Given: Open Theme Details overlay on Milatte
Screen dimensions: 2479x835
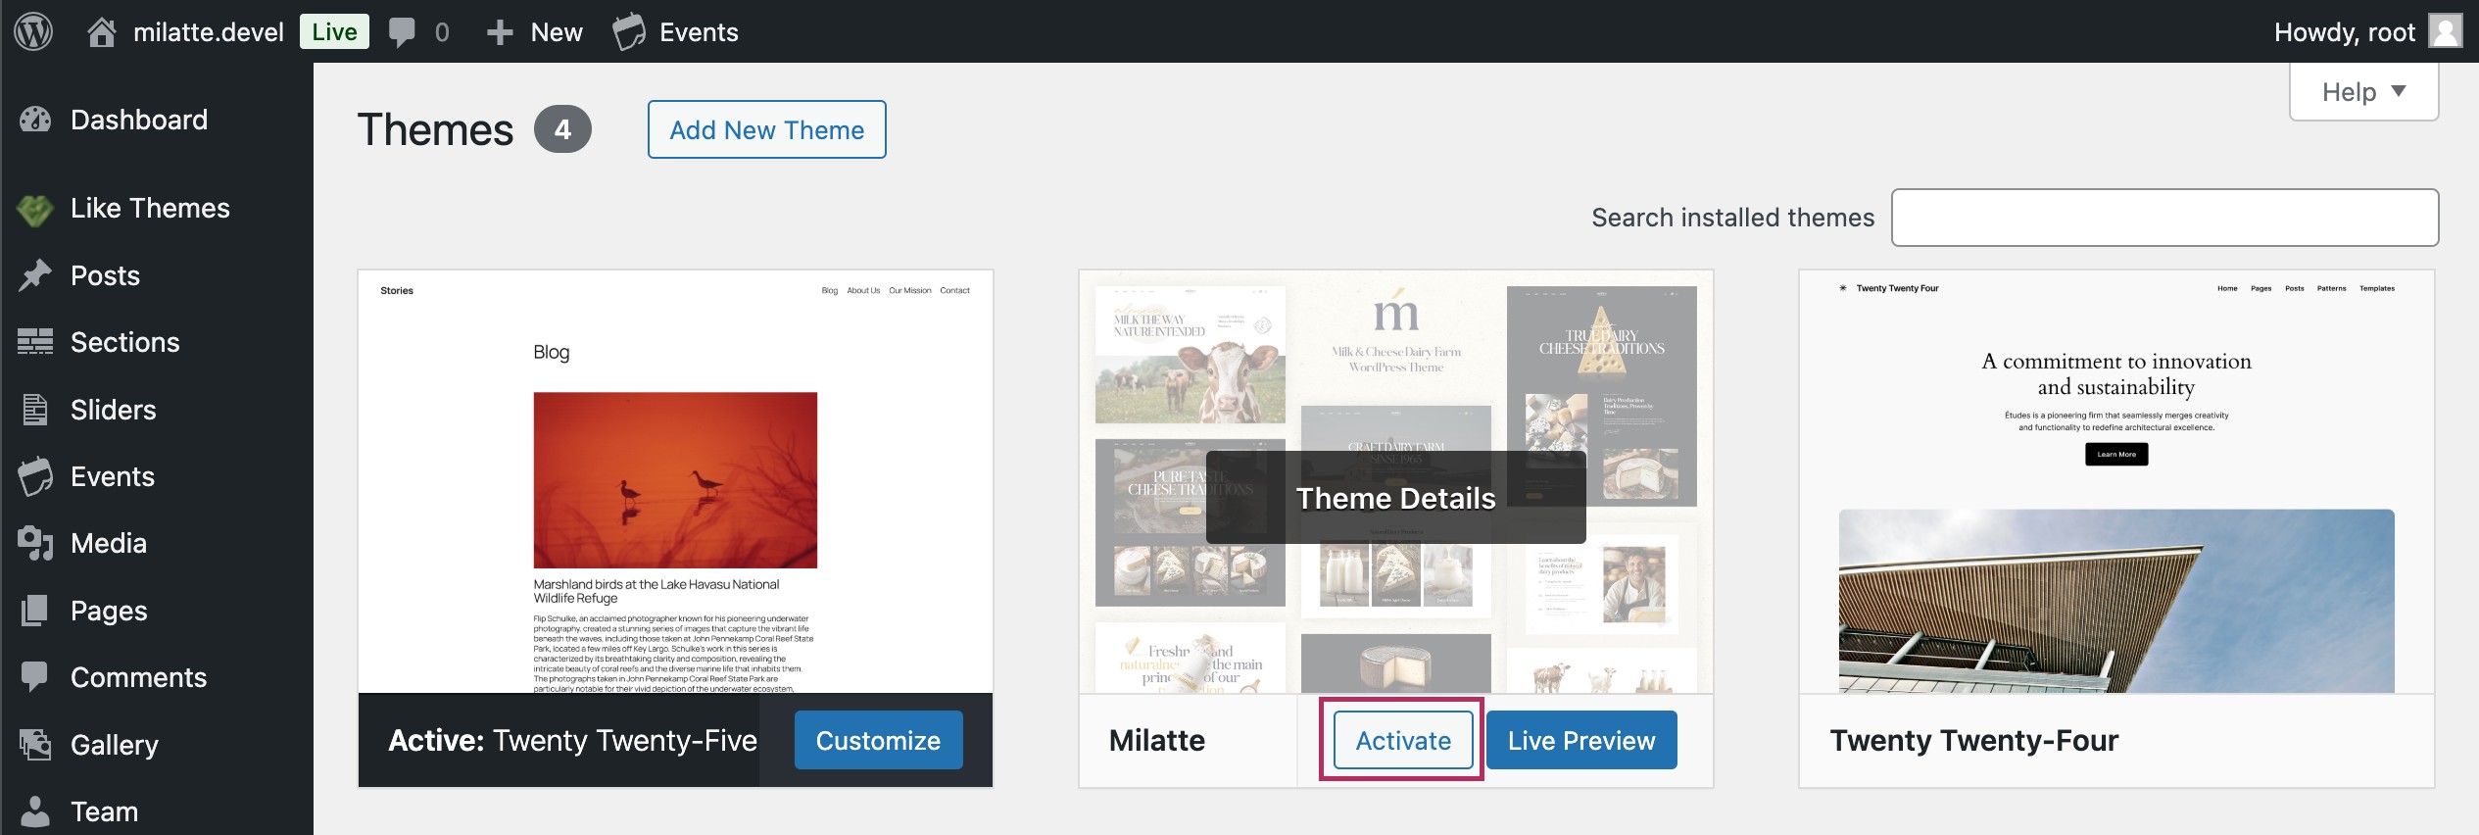Looking at the screenshot, I should tap(1395, 498).
